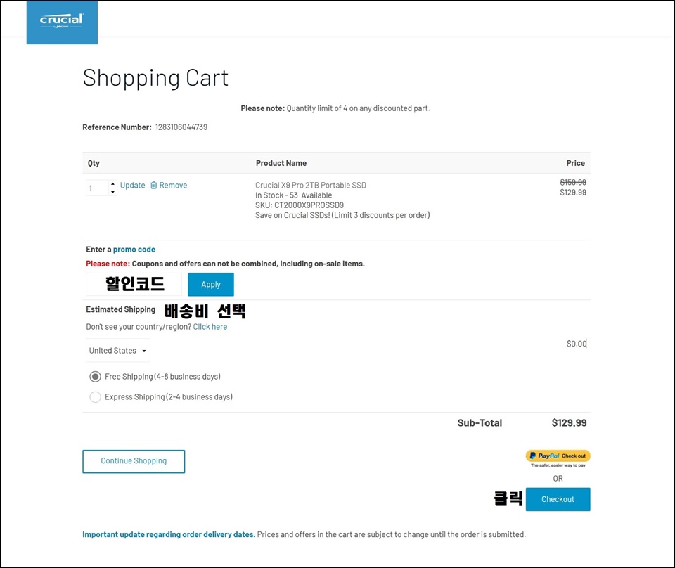
Task: Click the 'Shopping Cart' heading
Action: point(155,78)
